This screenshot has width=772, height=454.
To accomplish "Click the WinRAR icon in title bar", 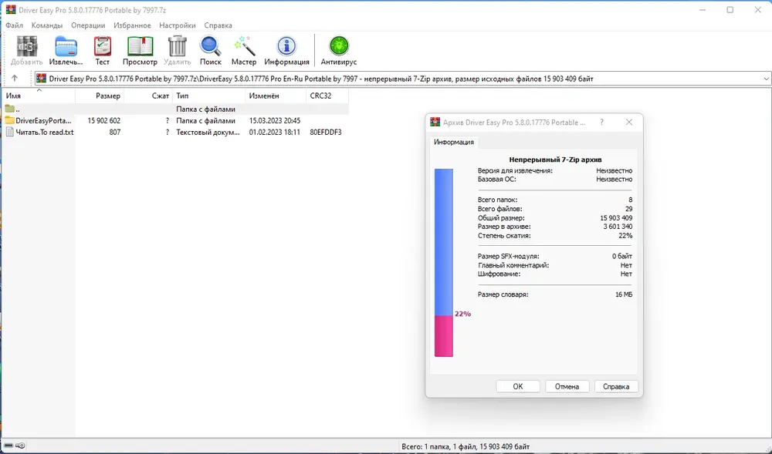I will coord(11,10).
